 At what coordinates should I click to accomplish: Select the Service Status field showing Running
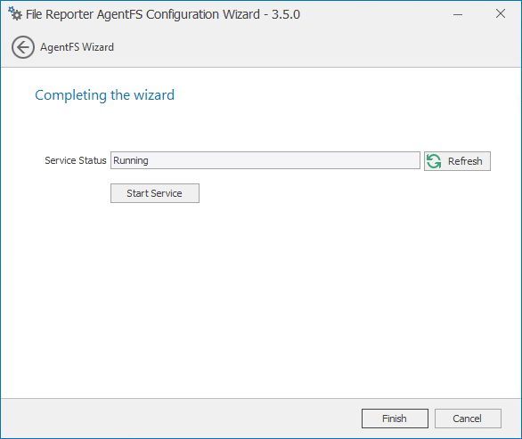coord(265,160)
